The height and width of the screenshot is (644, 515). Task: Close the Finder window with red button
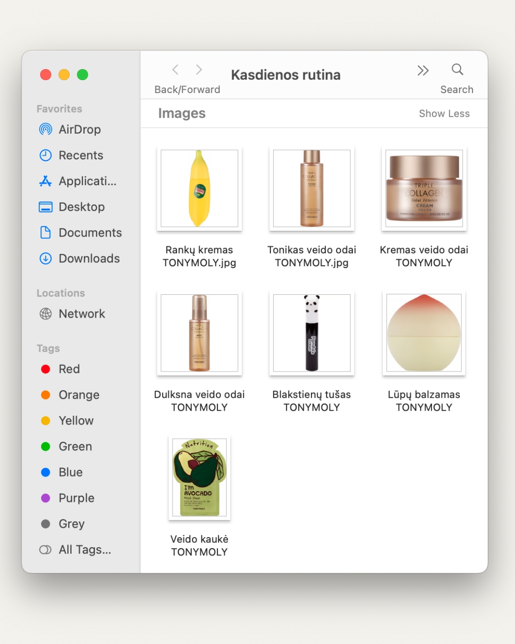coord(46,74)
